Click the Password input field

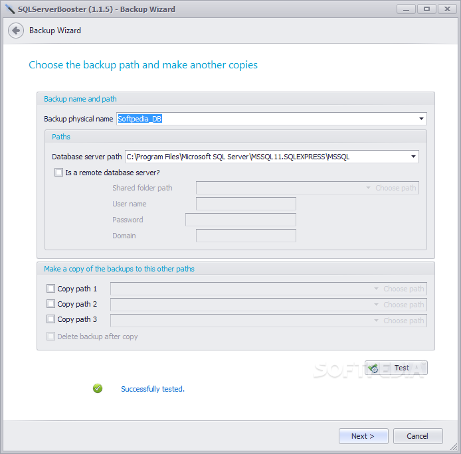pyautogui.click(x=240, y=220)
